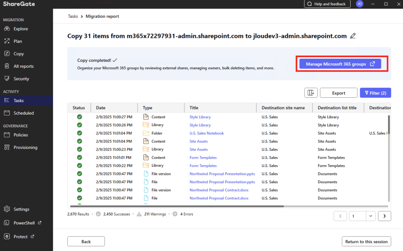Click Manage Microsoft 365 groups button

click(340, 64)
